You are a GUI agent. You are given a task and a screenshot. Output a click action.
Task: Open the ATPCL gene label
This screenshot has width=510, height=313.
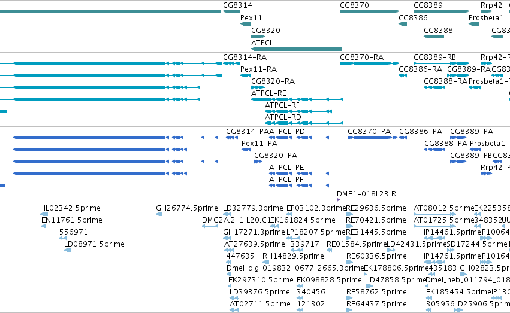click(x=262, y=43)
